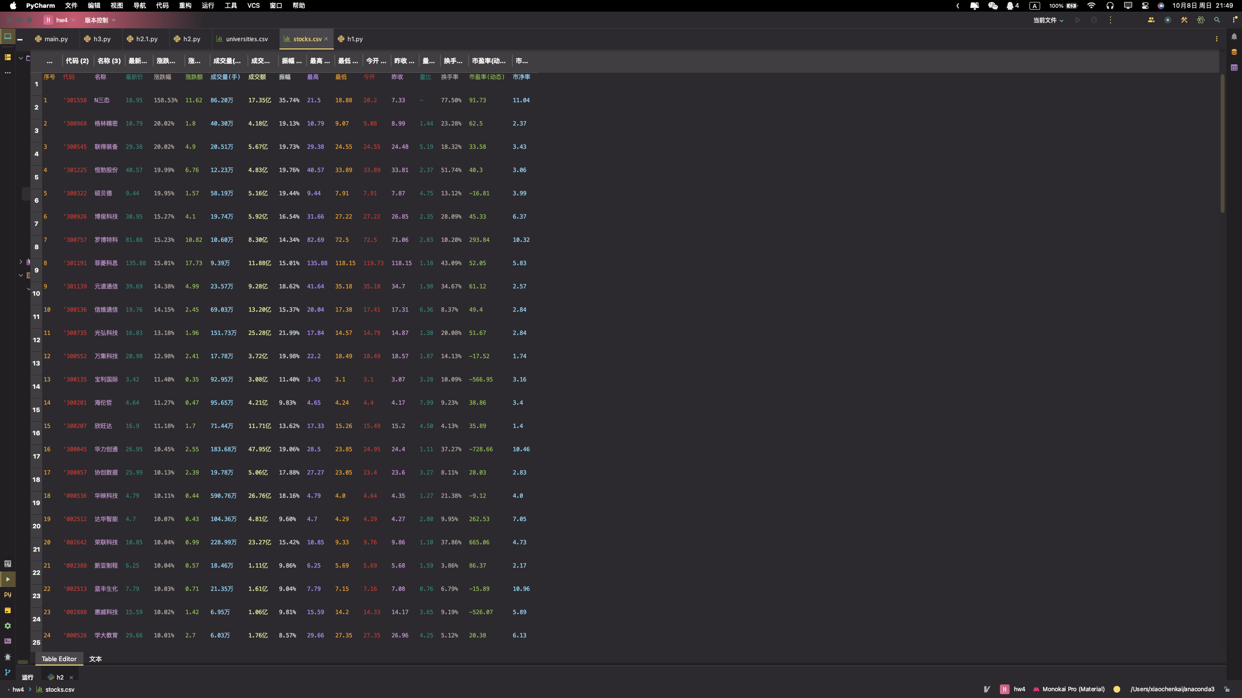
Task: Click the Monokai Pro (Material) theme label
Action: (x=1073, y=689)
